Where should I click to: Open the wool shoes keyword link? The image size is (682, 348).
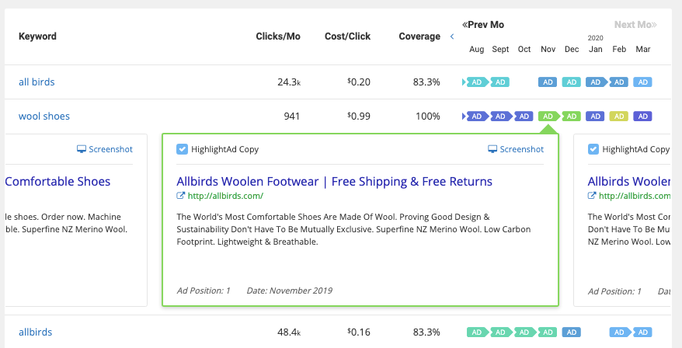tap(44, 117)
